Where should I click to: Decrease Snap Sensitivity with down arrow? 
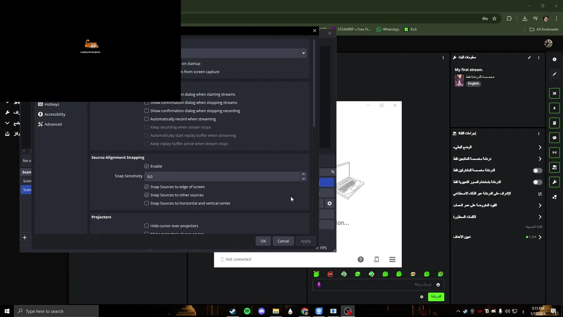[x=303, y=179]
